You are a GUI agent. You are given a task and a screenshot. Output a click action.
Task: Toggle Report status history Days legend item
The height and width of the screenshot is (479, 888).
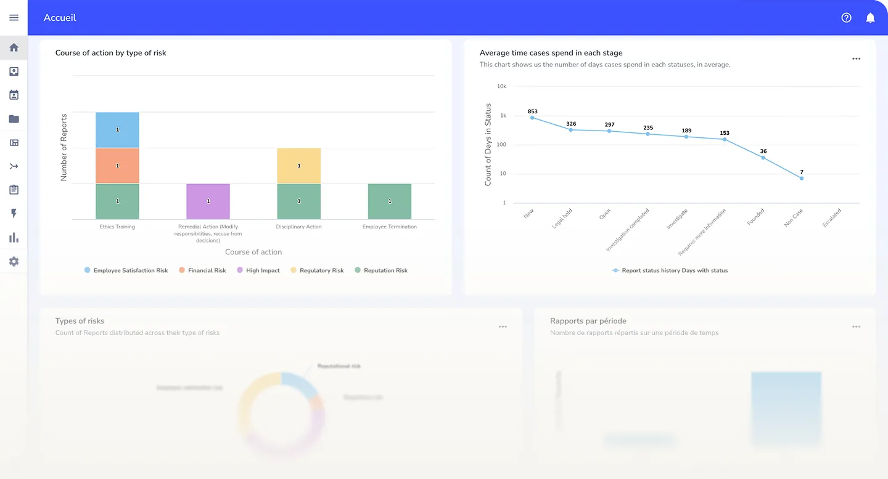[x=670, y=270]
